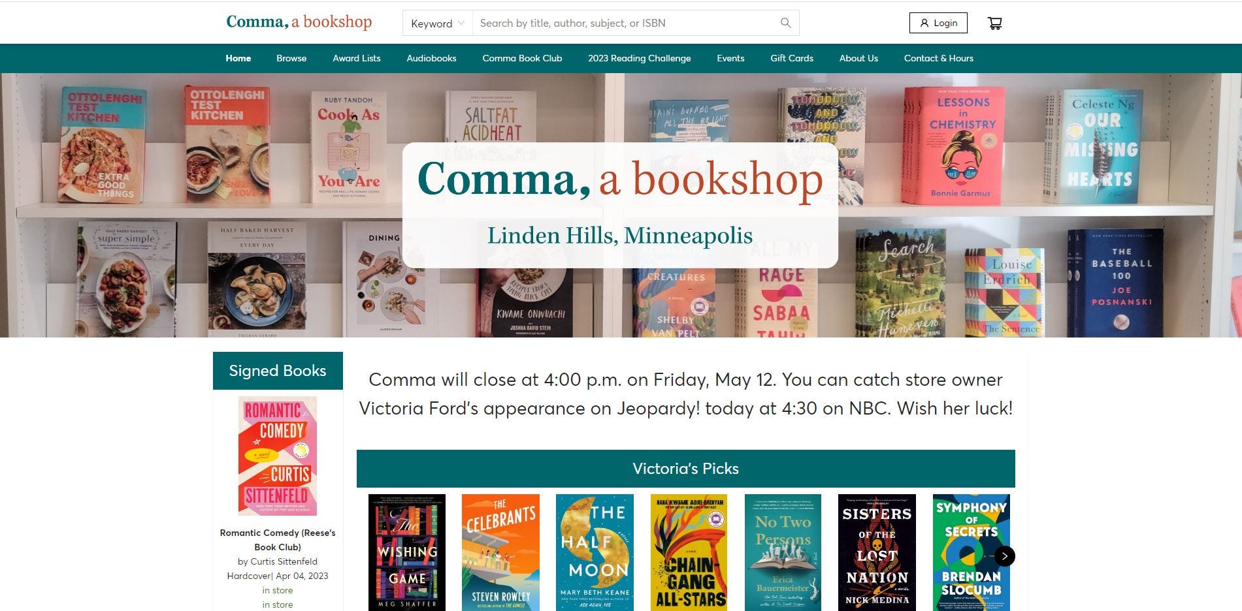
Task: Click the Romantic Comedy (Reese's Book Club) title link
Action: (x=278, y=540)
